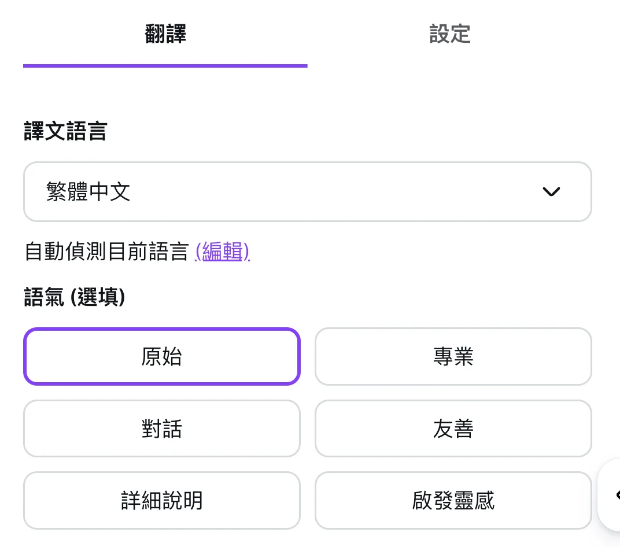The image size is (620, 547).
Task: Click the purple border of the 原始 button
Action: pos(162,330)
